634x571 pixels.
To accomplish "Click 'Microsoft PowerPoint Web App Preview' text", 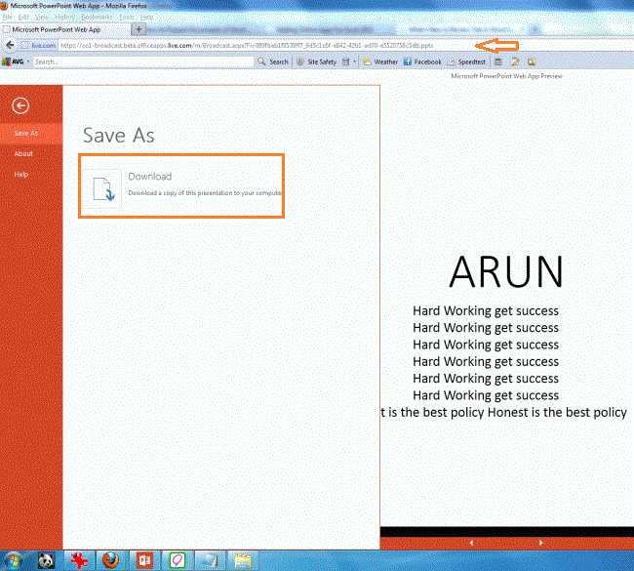I will (x=506, y=76).
